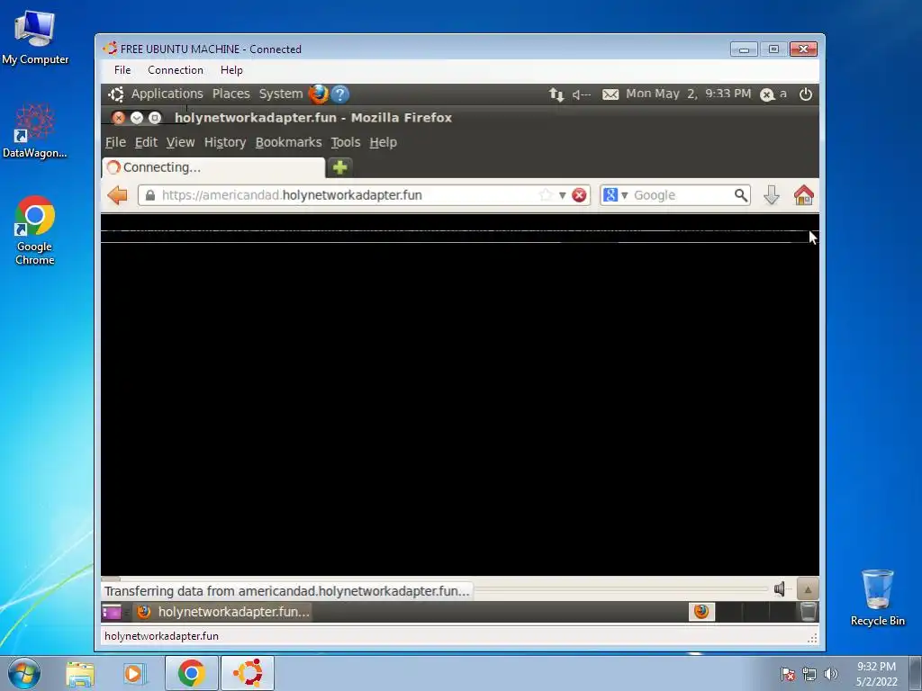
Task: Click Windows tray network icon
Action: (809, 675)
